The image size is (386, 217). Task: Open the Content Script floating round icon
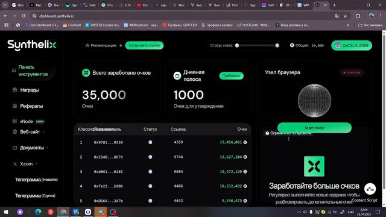pos(370,189)
